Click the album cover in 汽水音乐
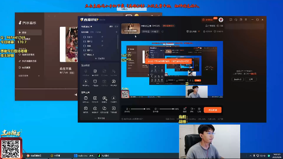This screenshot has height=159, width=283. tap(69, 45)
